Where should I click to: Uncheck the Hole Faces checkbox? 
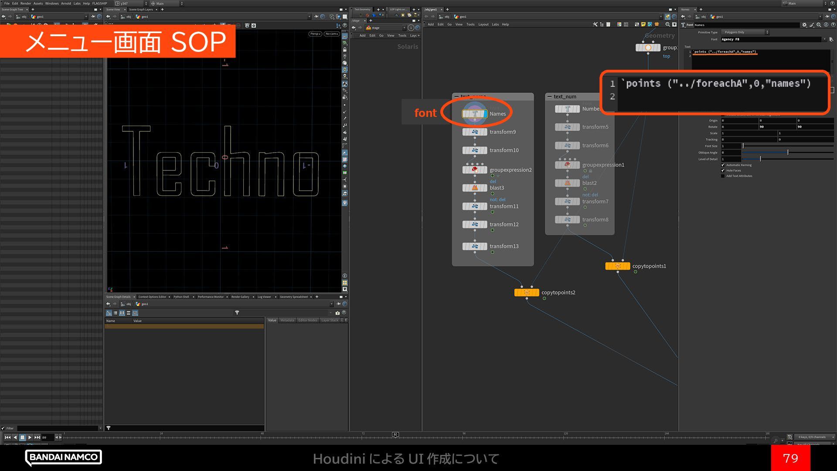[723, 171]
